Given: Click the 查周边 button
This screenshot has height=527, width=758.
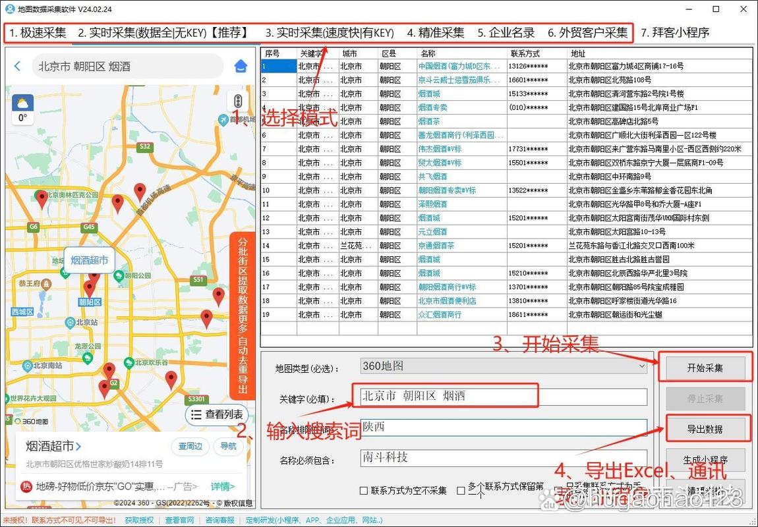Looking at the screenshot, I should click(190, 447).
